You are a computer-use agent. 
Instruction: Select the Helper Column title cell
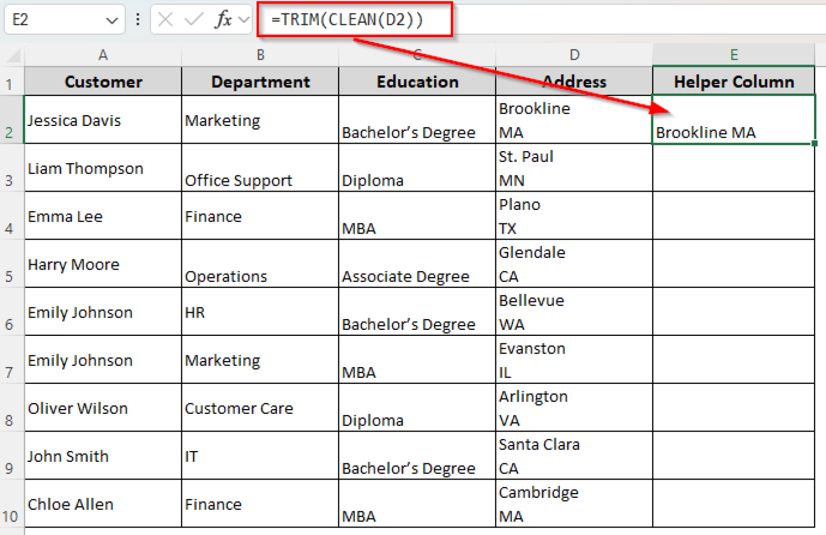click(734, 81)
